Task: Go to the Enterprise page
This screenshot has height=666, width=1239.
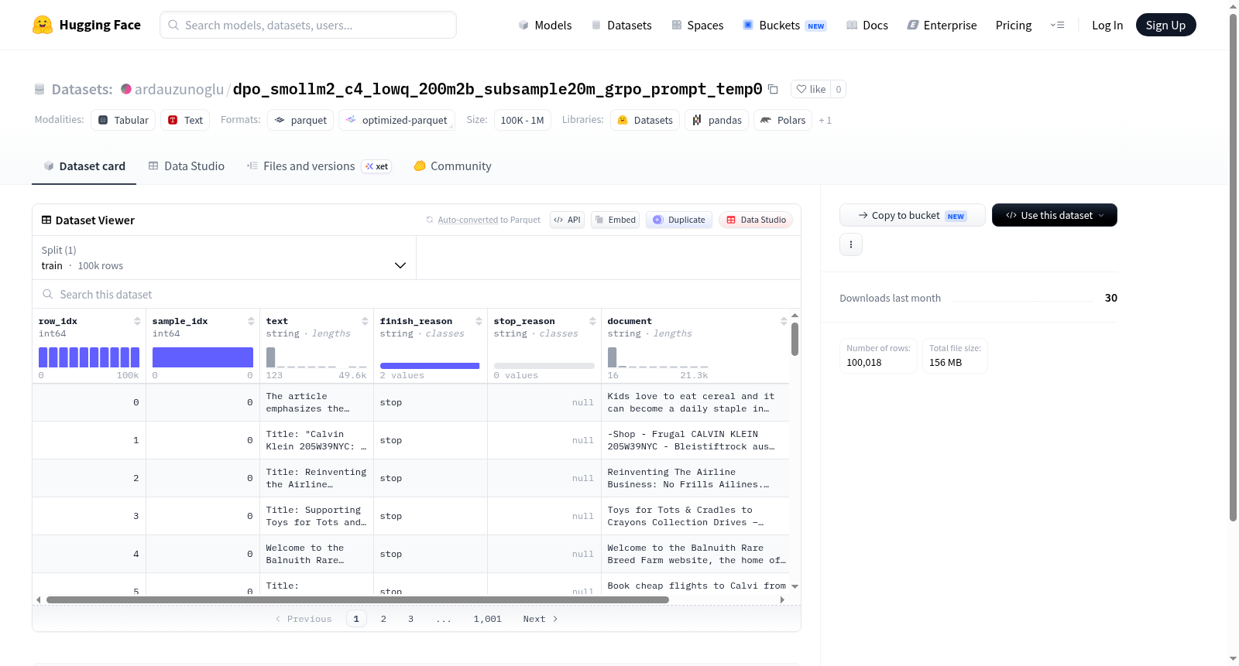Action: pyautogui.click(x=942, y=25)
